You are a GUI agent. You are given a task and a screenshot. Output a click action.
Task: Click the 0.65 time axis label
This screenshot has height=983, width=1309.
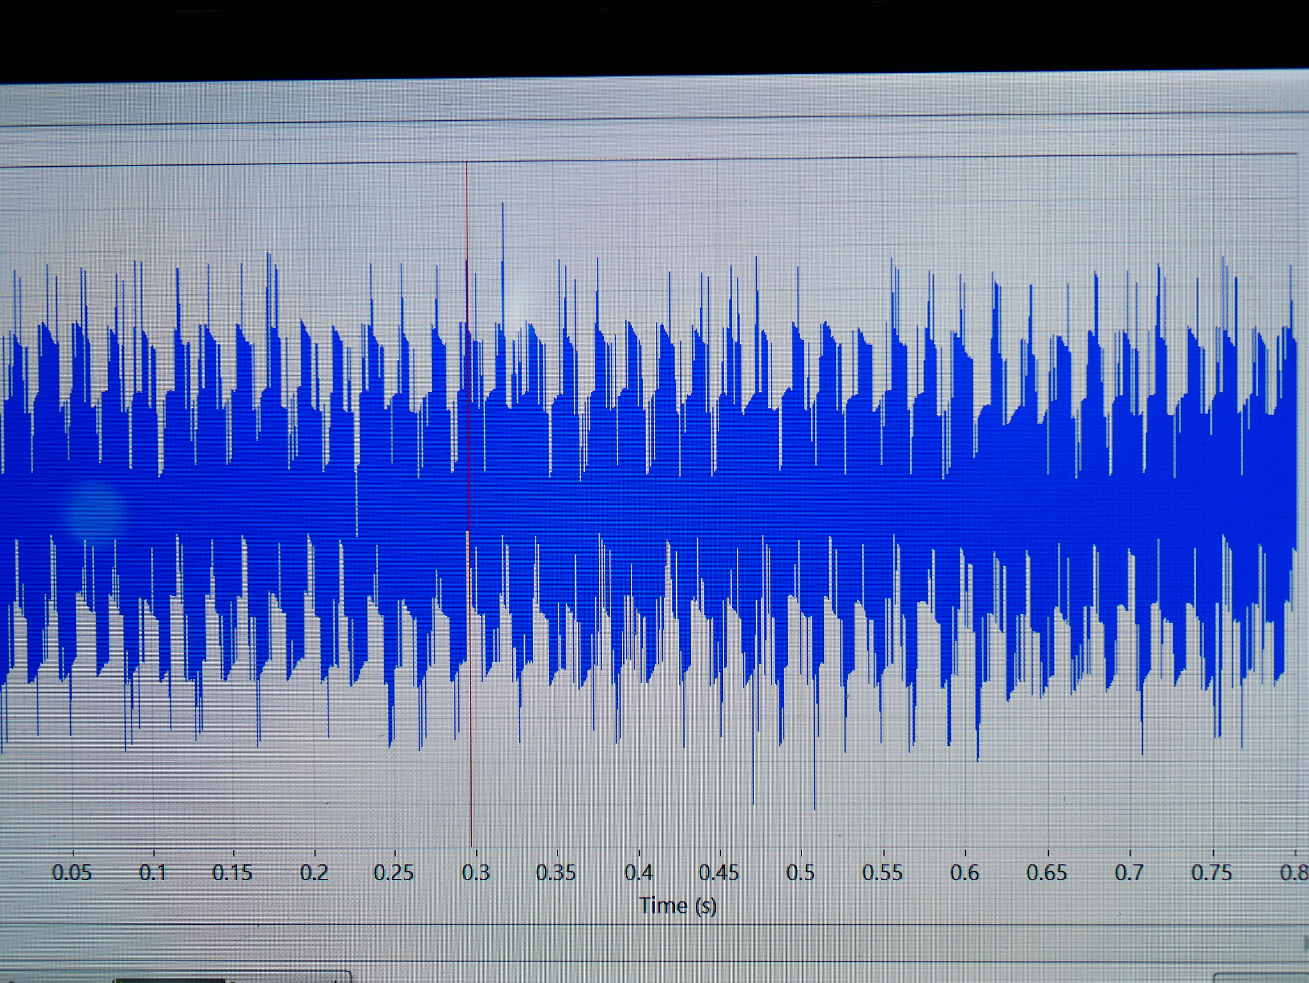click(x=1047, y=872)
